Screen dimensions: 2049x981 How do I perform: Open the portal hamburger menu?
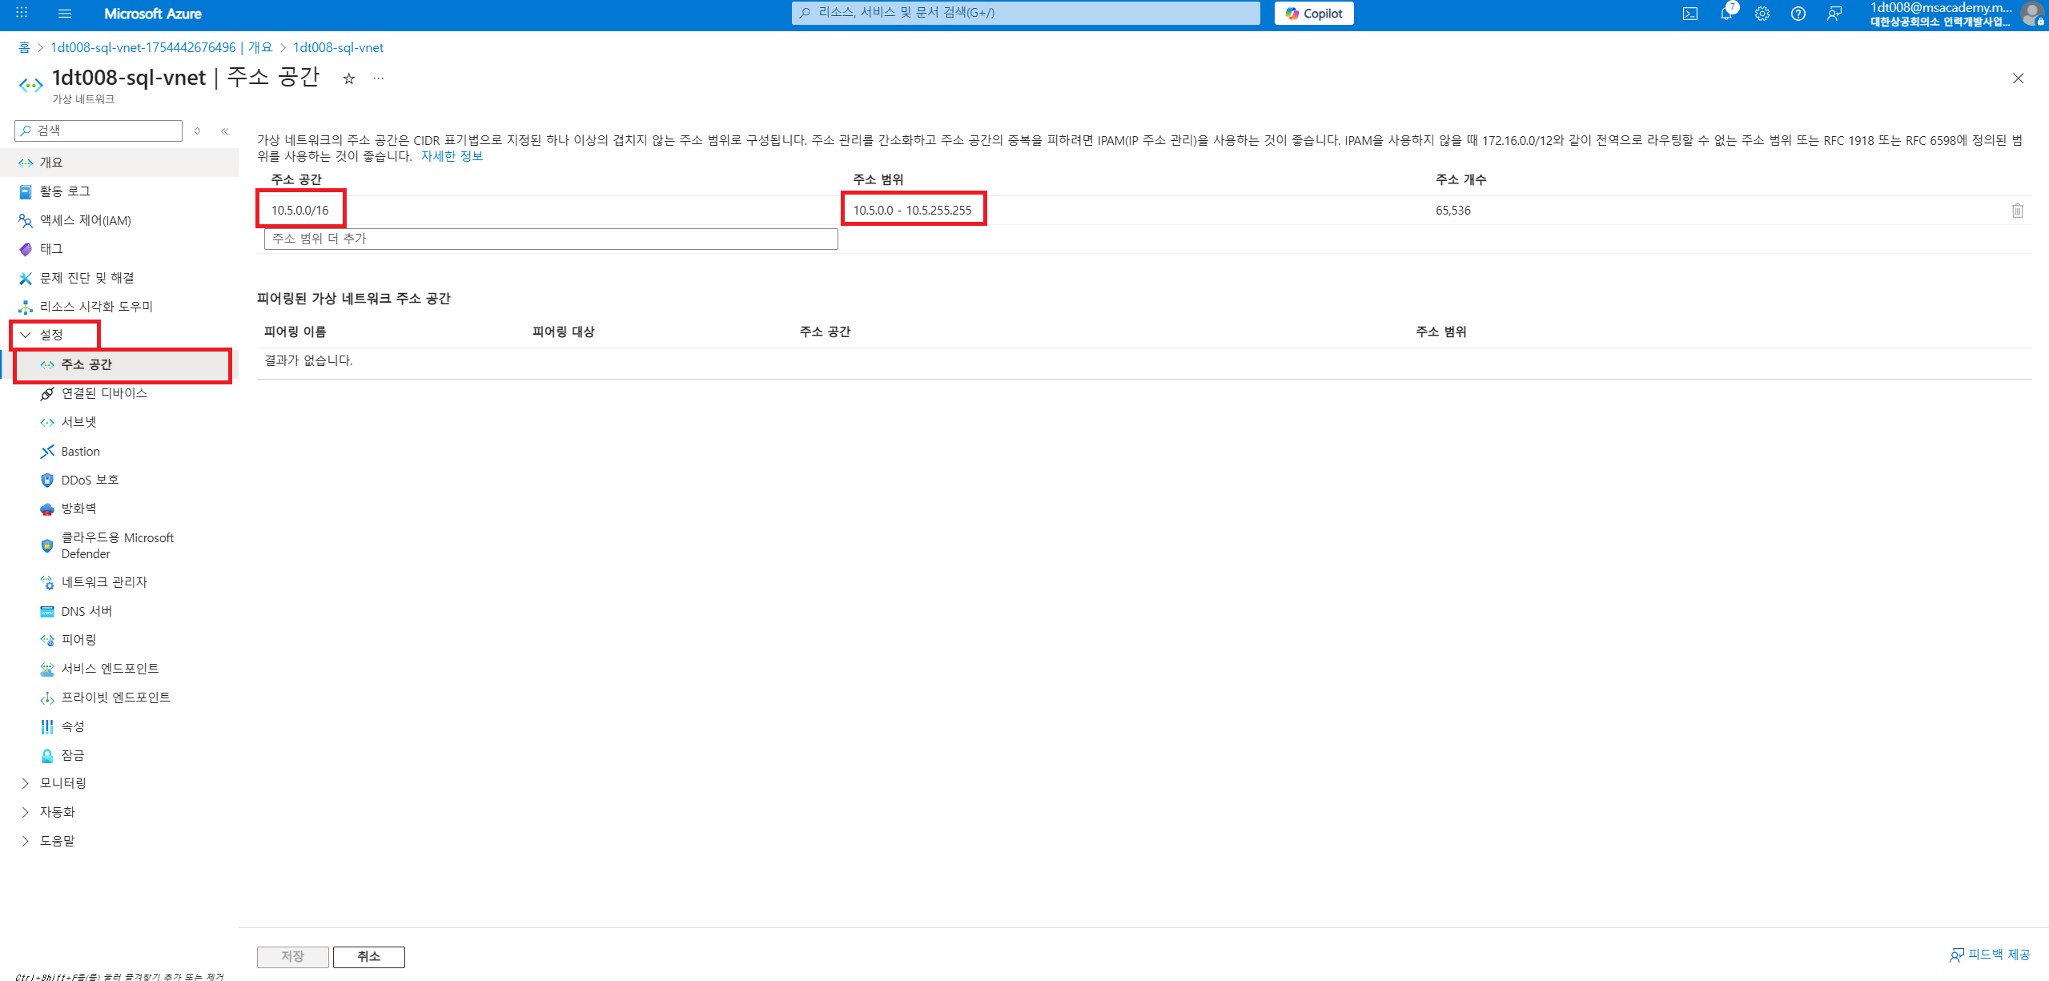(65, 14)
